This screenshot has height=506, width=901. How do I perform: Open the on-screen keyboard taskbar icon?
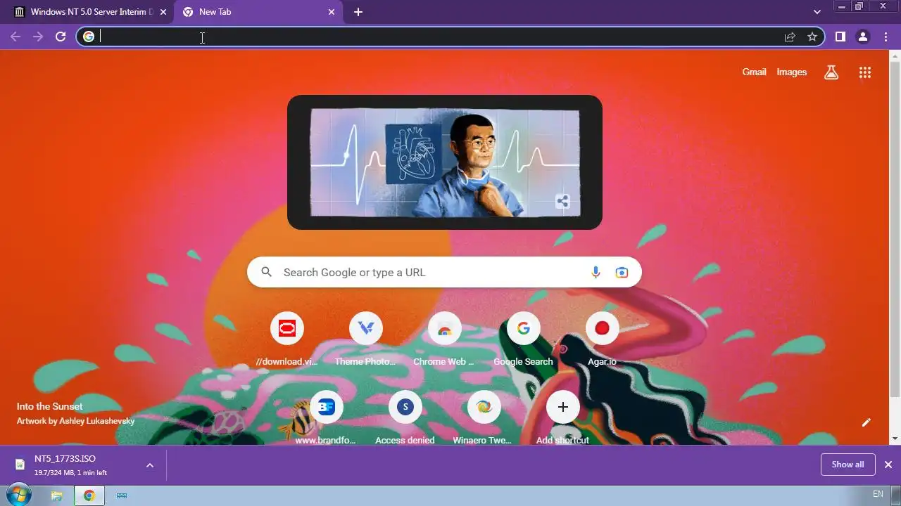point(122,495)
